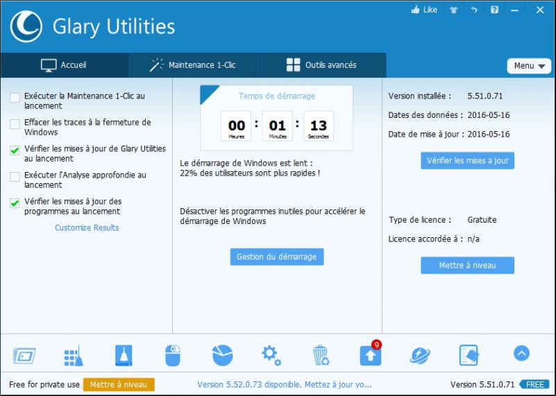Click the Désactiver les programmes inutiles text
Viewport: 556px width, 396px height.
272,216
